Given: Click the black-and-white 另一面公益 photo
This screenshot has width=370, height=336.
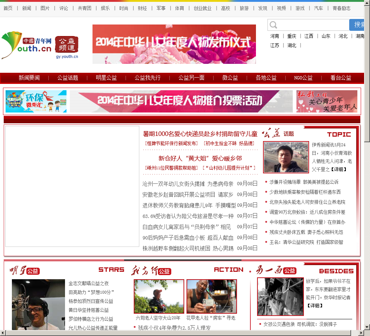Looking at the screenshot, I should [x=280, y=297].
